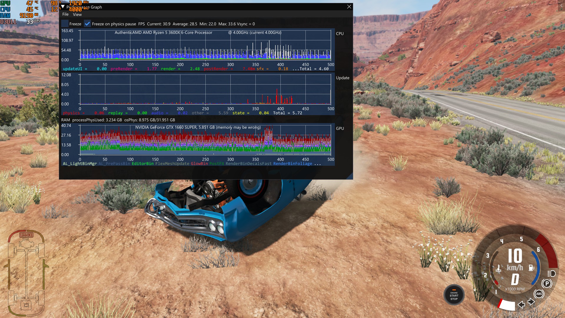Click the state legend entry

pyautogui.click(x=250, y=113)
